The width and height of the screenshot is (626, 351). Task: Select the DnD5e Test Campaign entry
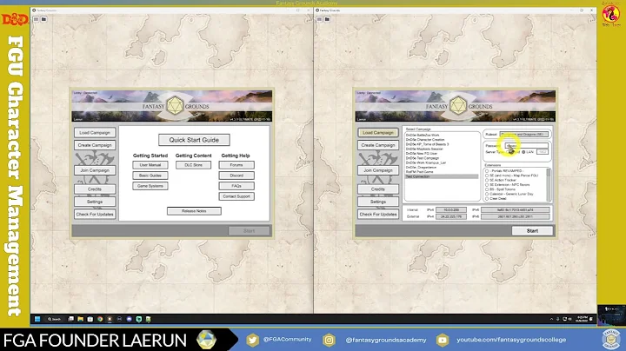(423, 158)
